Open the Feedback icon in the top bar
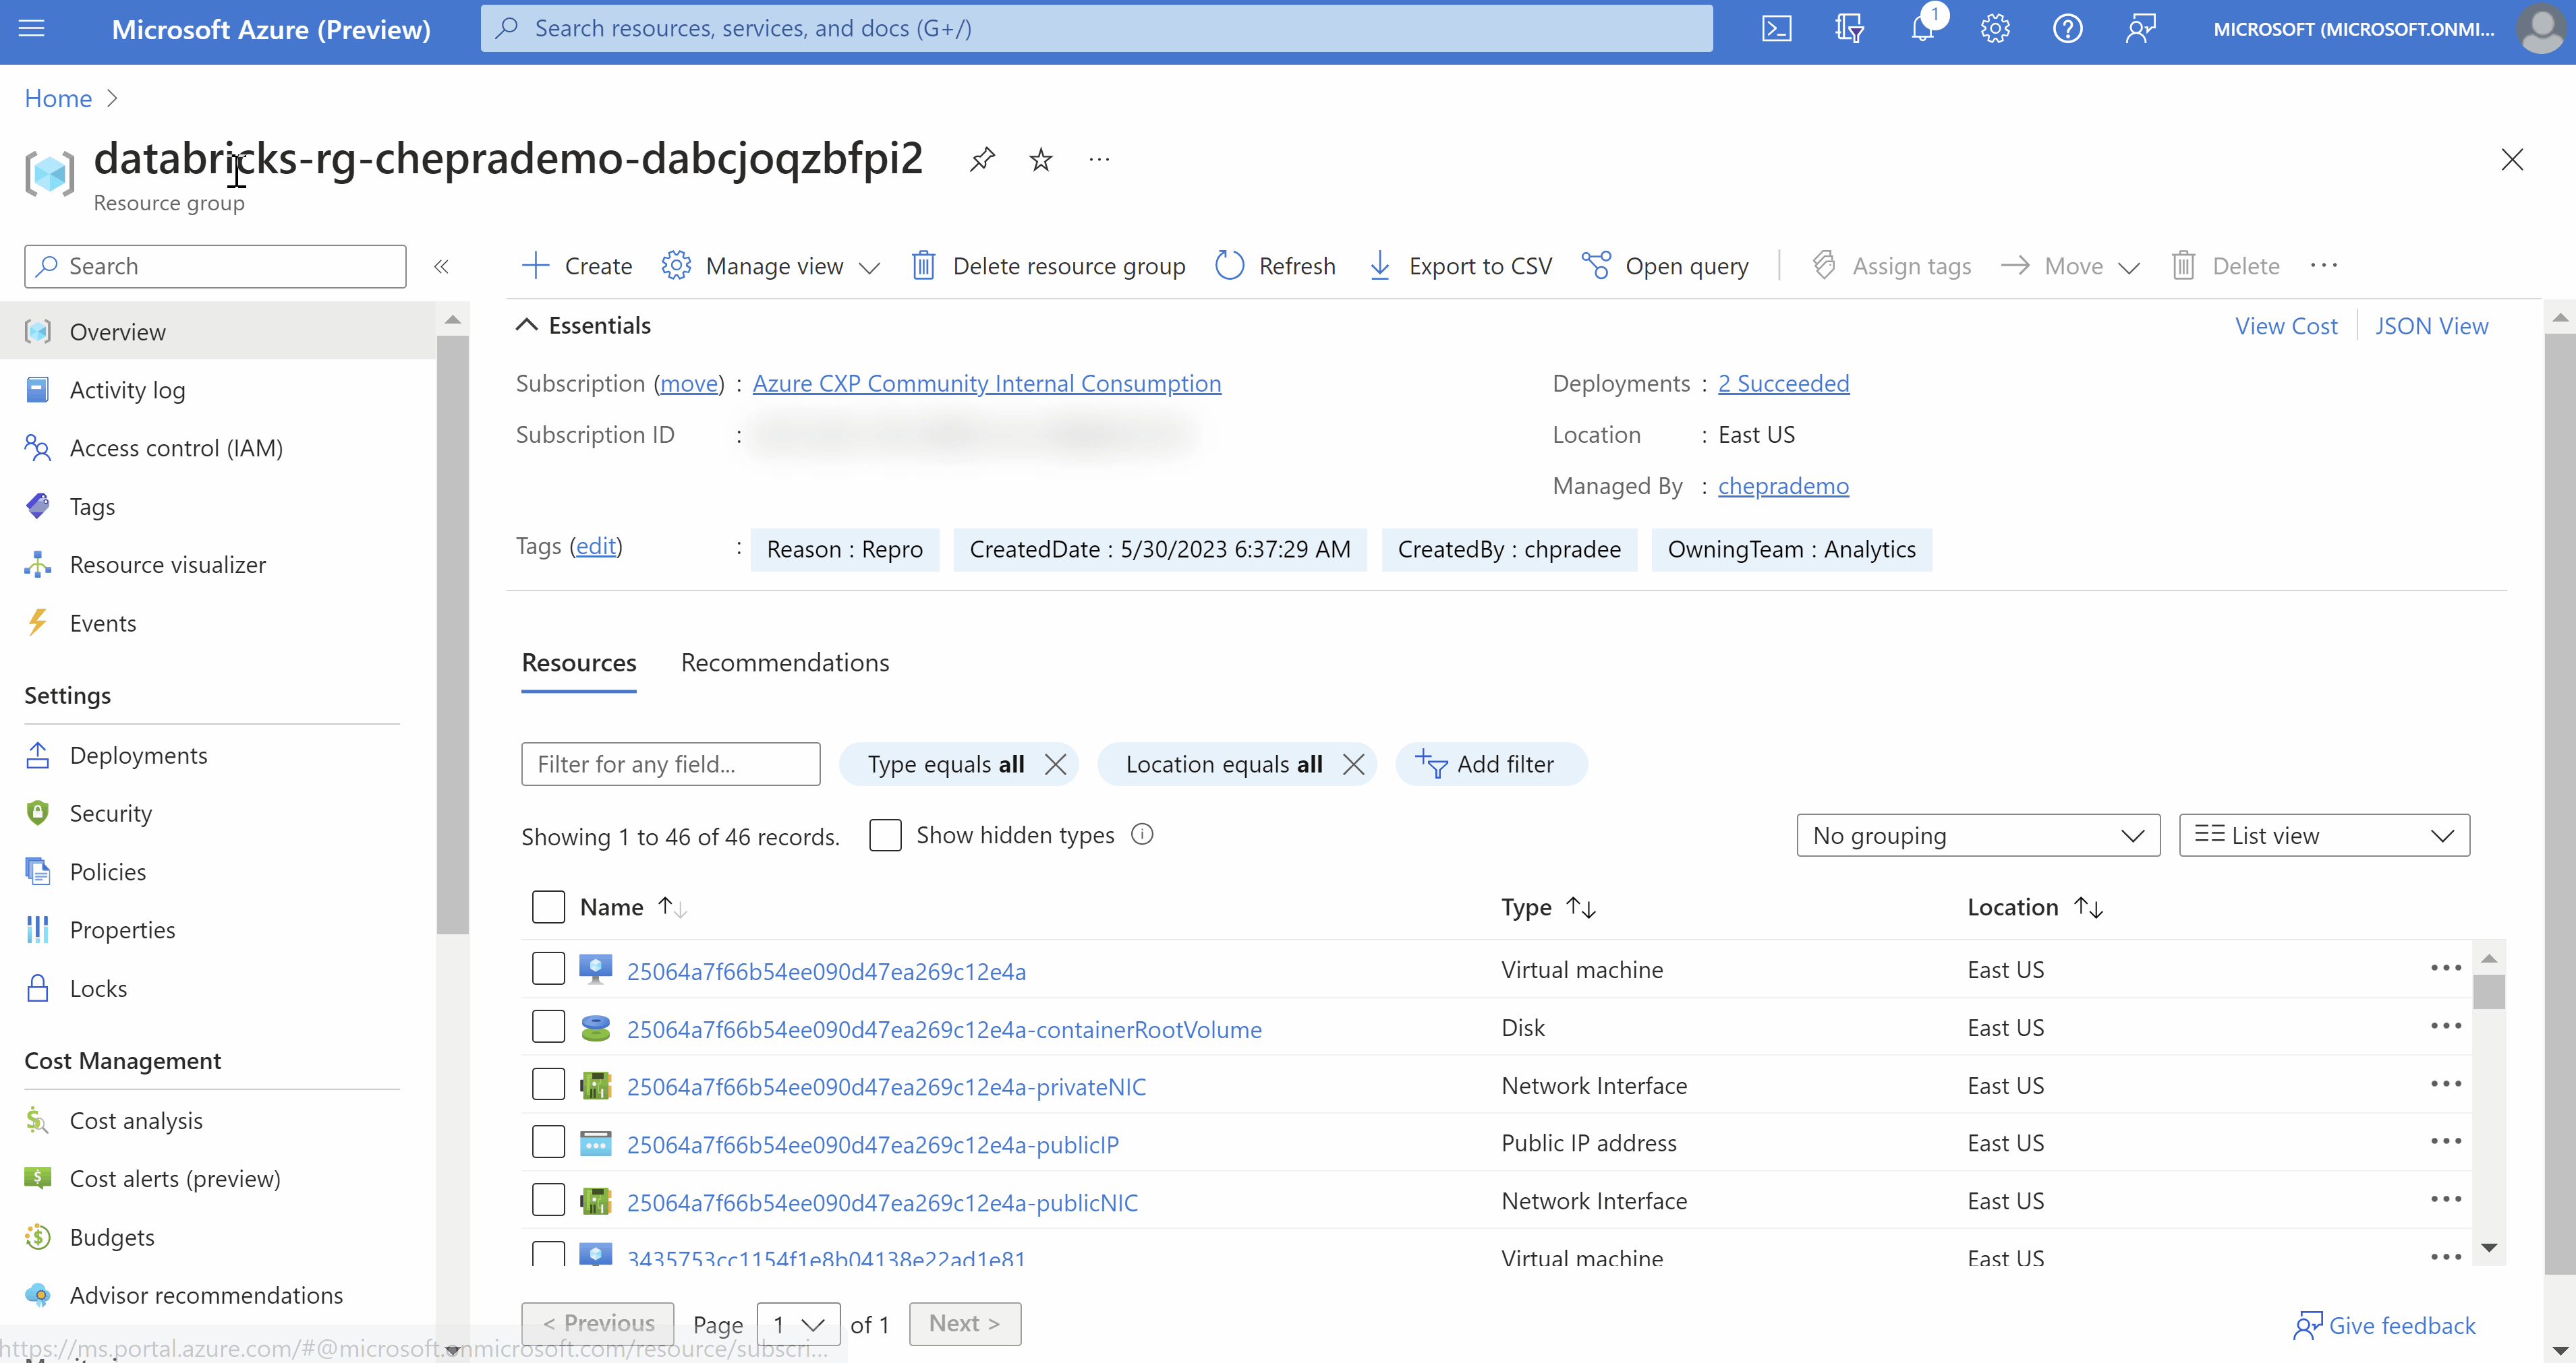 [x=2140, y=29]
